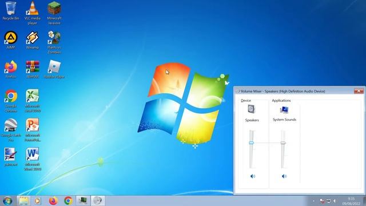Click the Speakers volume slider thumb
Screen dimensions: 366x206
click(x=252, y=142)
